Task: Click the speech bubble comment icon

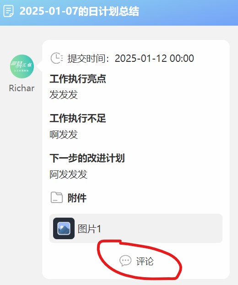Action: tap(125, 261)
